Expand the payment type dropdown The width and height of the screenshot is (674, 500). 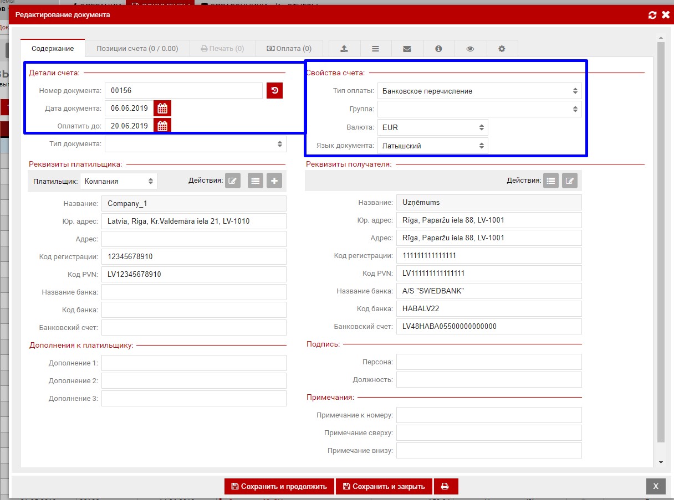[x=479, y=91]
